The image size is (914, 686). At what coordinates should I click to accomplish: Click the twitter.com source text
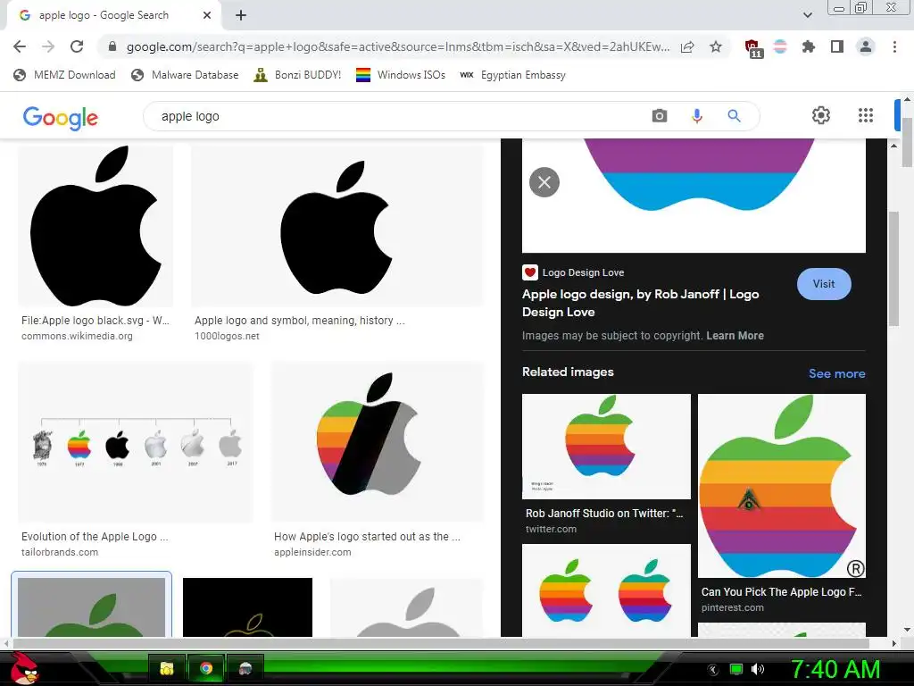pos(551,529)
